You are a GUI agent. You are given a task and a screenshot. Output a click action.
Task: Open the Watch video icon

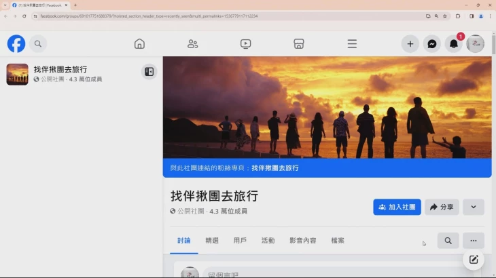[246, 43]
